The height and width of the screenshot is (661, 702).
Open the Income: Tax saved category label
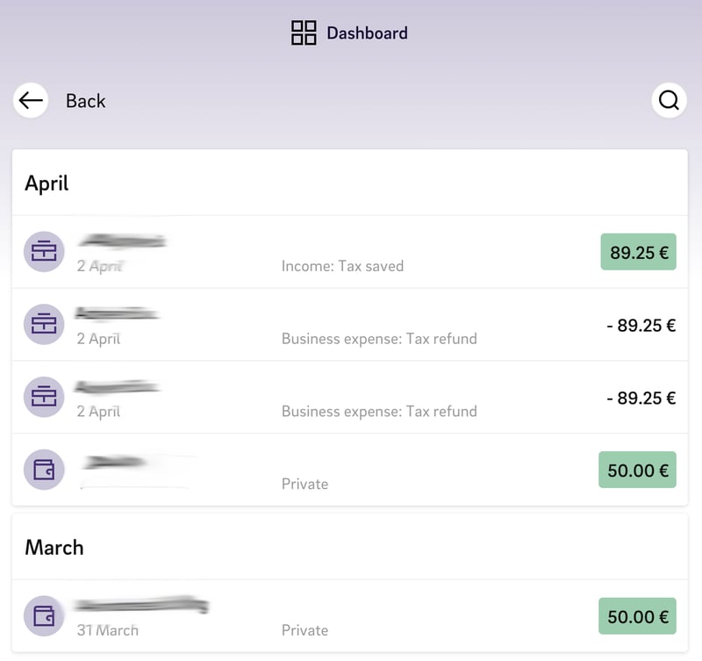click(342, 265)
